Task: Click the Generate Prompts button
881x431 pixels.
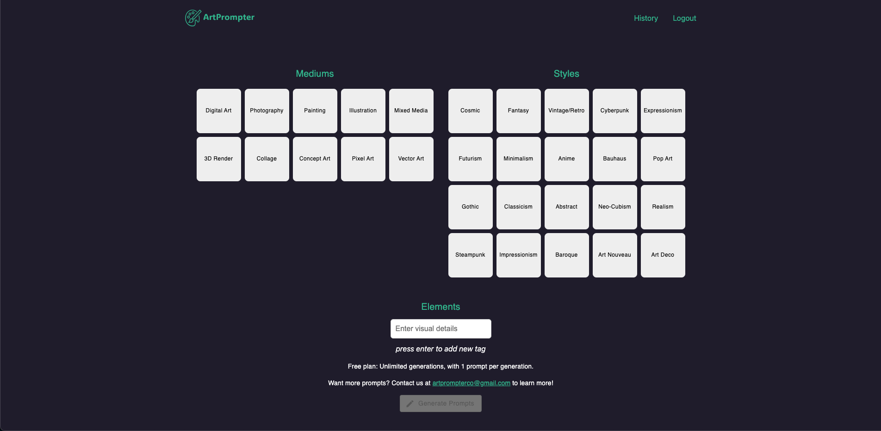Action: tap(440, 403)
